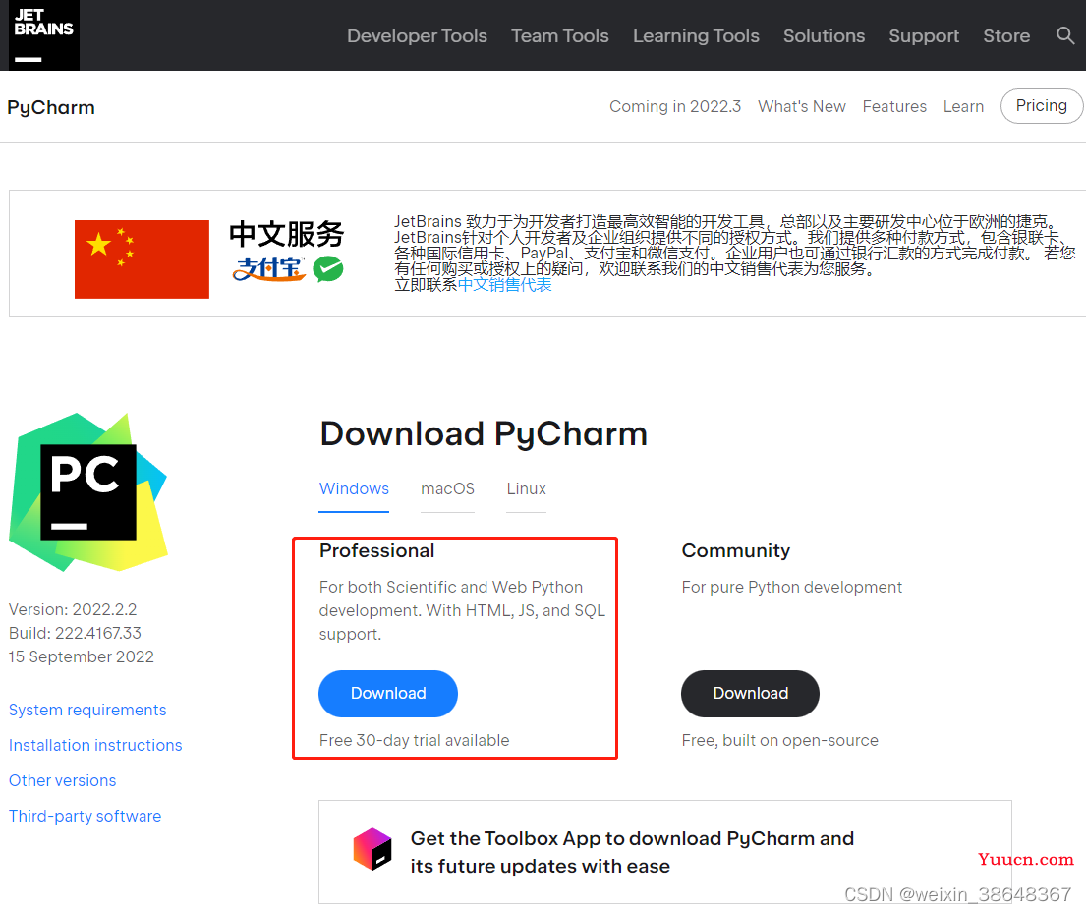This screenshot has width=1086, height=913.
Task: Click '15 September 2022' date text
Action: (81, 656)
